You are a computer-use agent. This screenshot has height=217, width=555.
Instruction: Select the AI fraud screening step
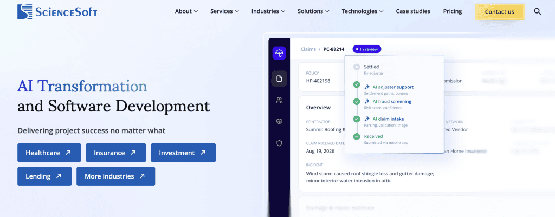click(392, 101)
